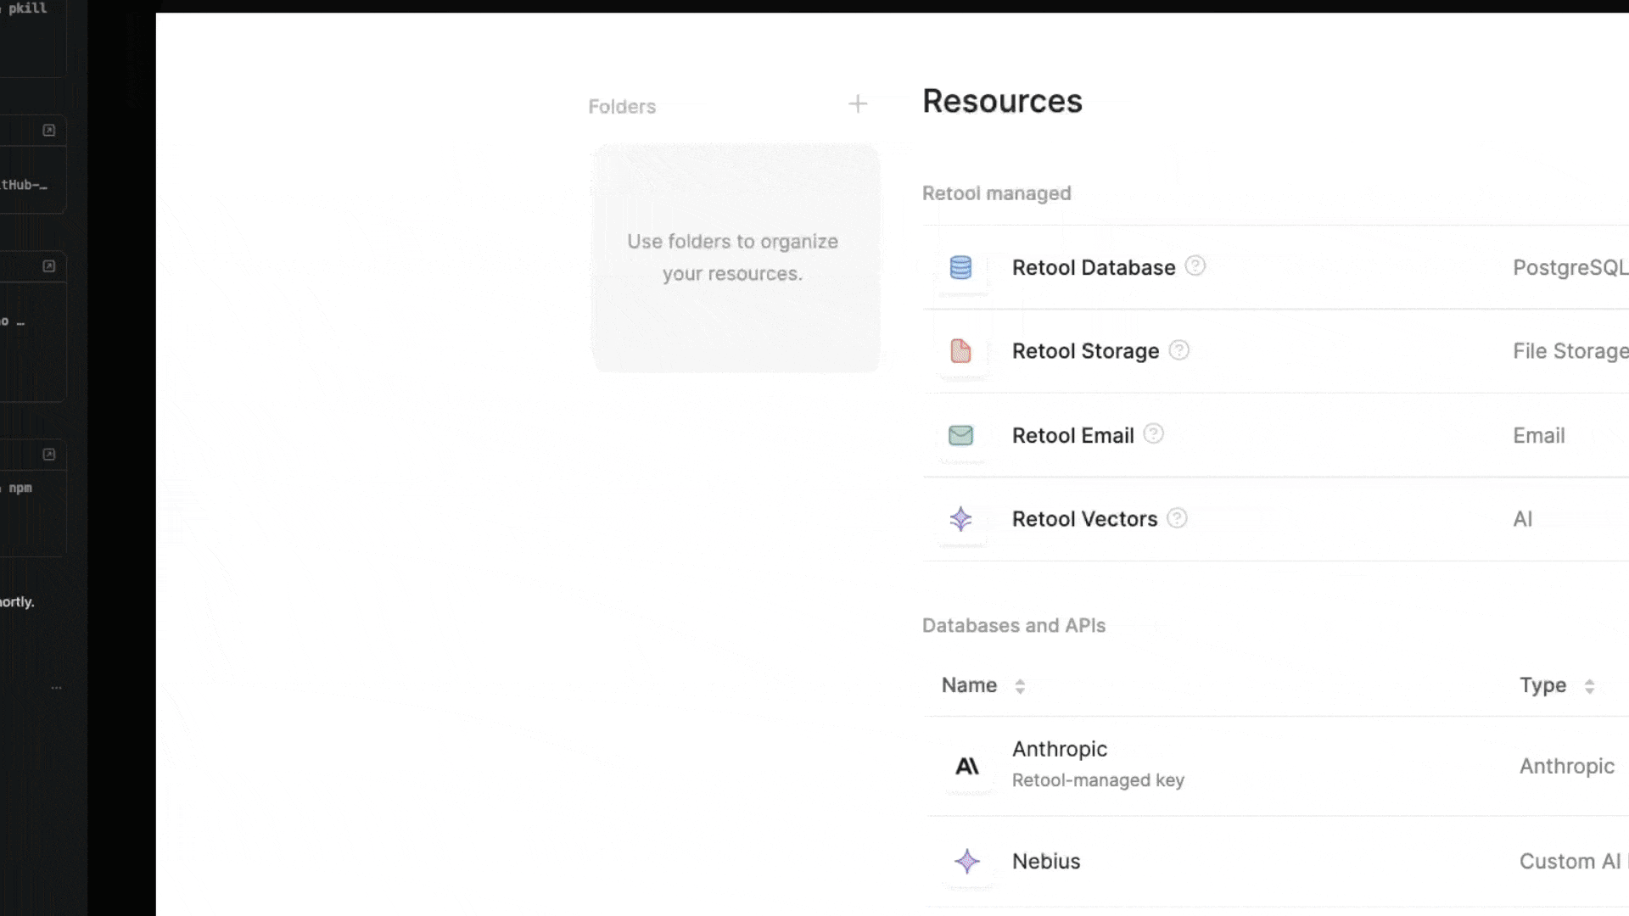Click the Anthropic logo icon
Viewport: 1629px width, 916px height.
967,766
